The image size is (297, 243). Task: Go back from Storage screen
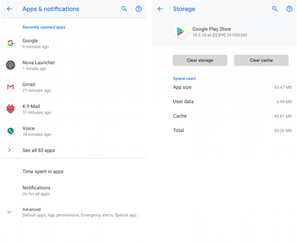click(160, 9)
